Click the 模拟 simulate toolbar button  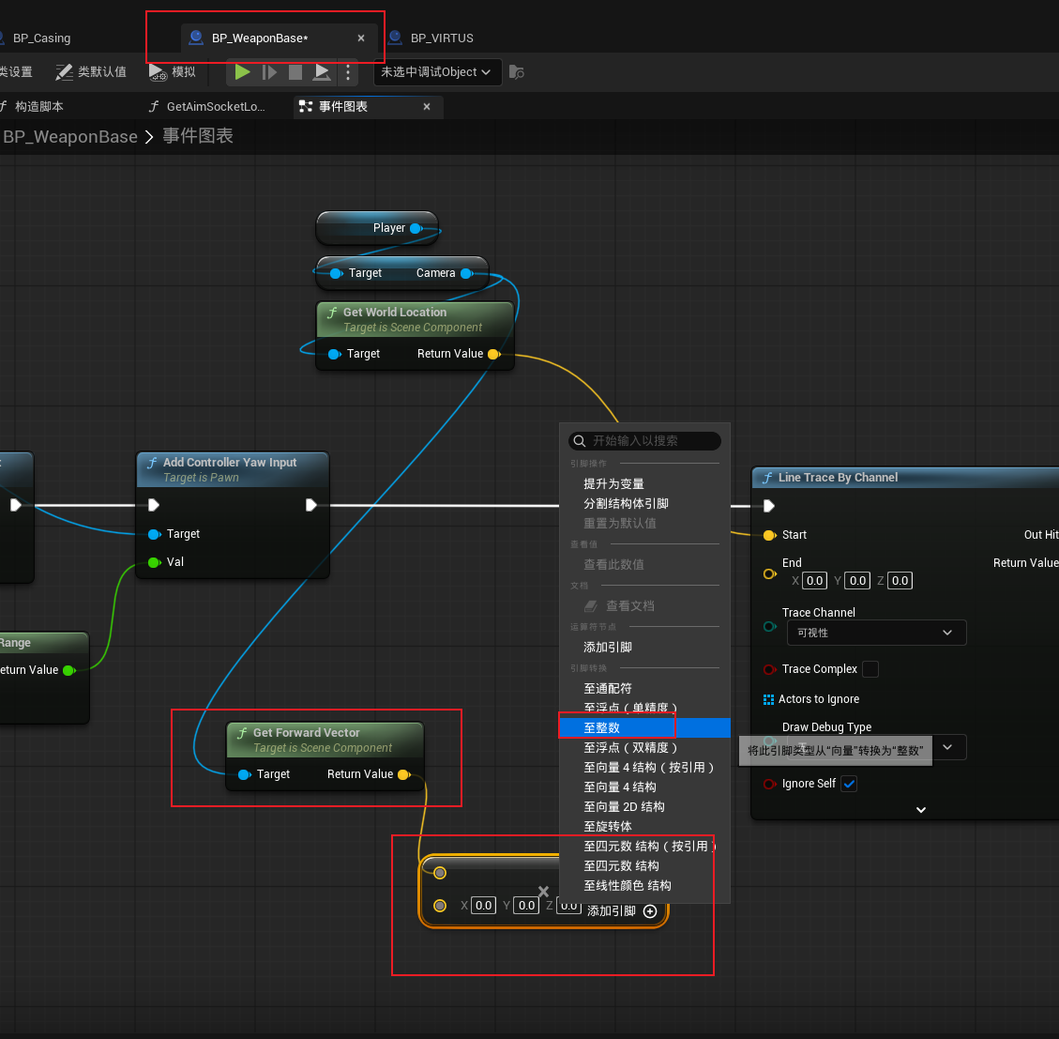point(173,71)
